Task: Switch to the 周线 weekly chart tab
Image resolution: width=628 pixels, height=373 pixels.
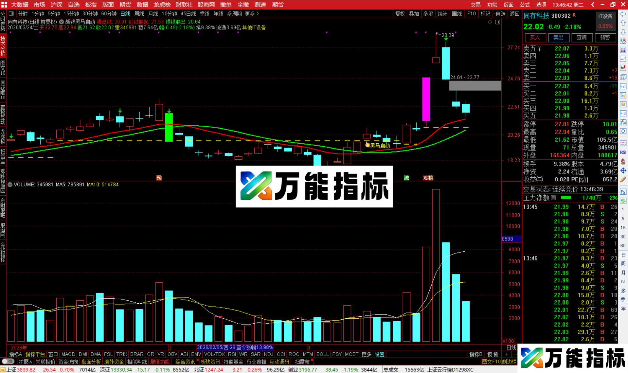Action: 139,14
